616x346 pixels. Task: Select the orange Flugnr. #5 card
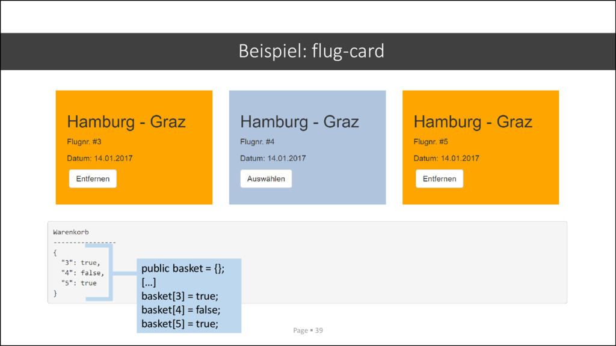pyautogui.click(x=481, y=148)
